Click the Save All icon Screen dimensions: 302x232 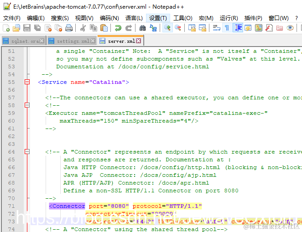[x=37, y=28]
